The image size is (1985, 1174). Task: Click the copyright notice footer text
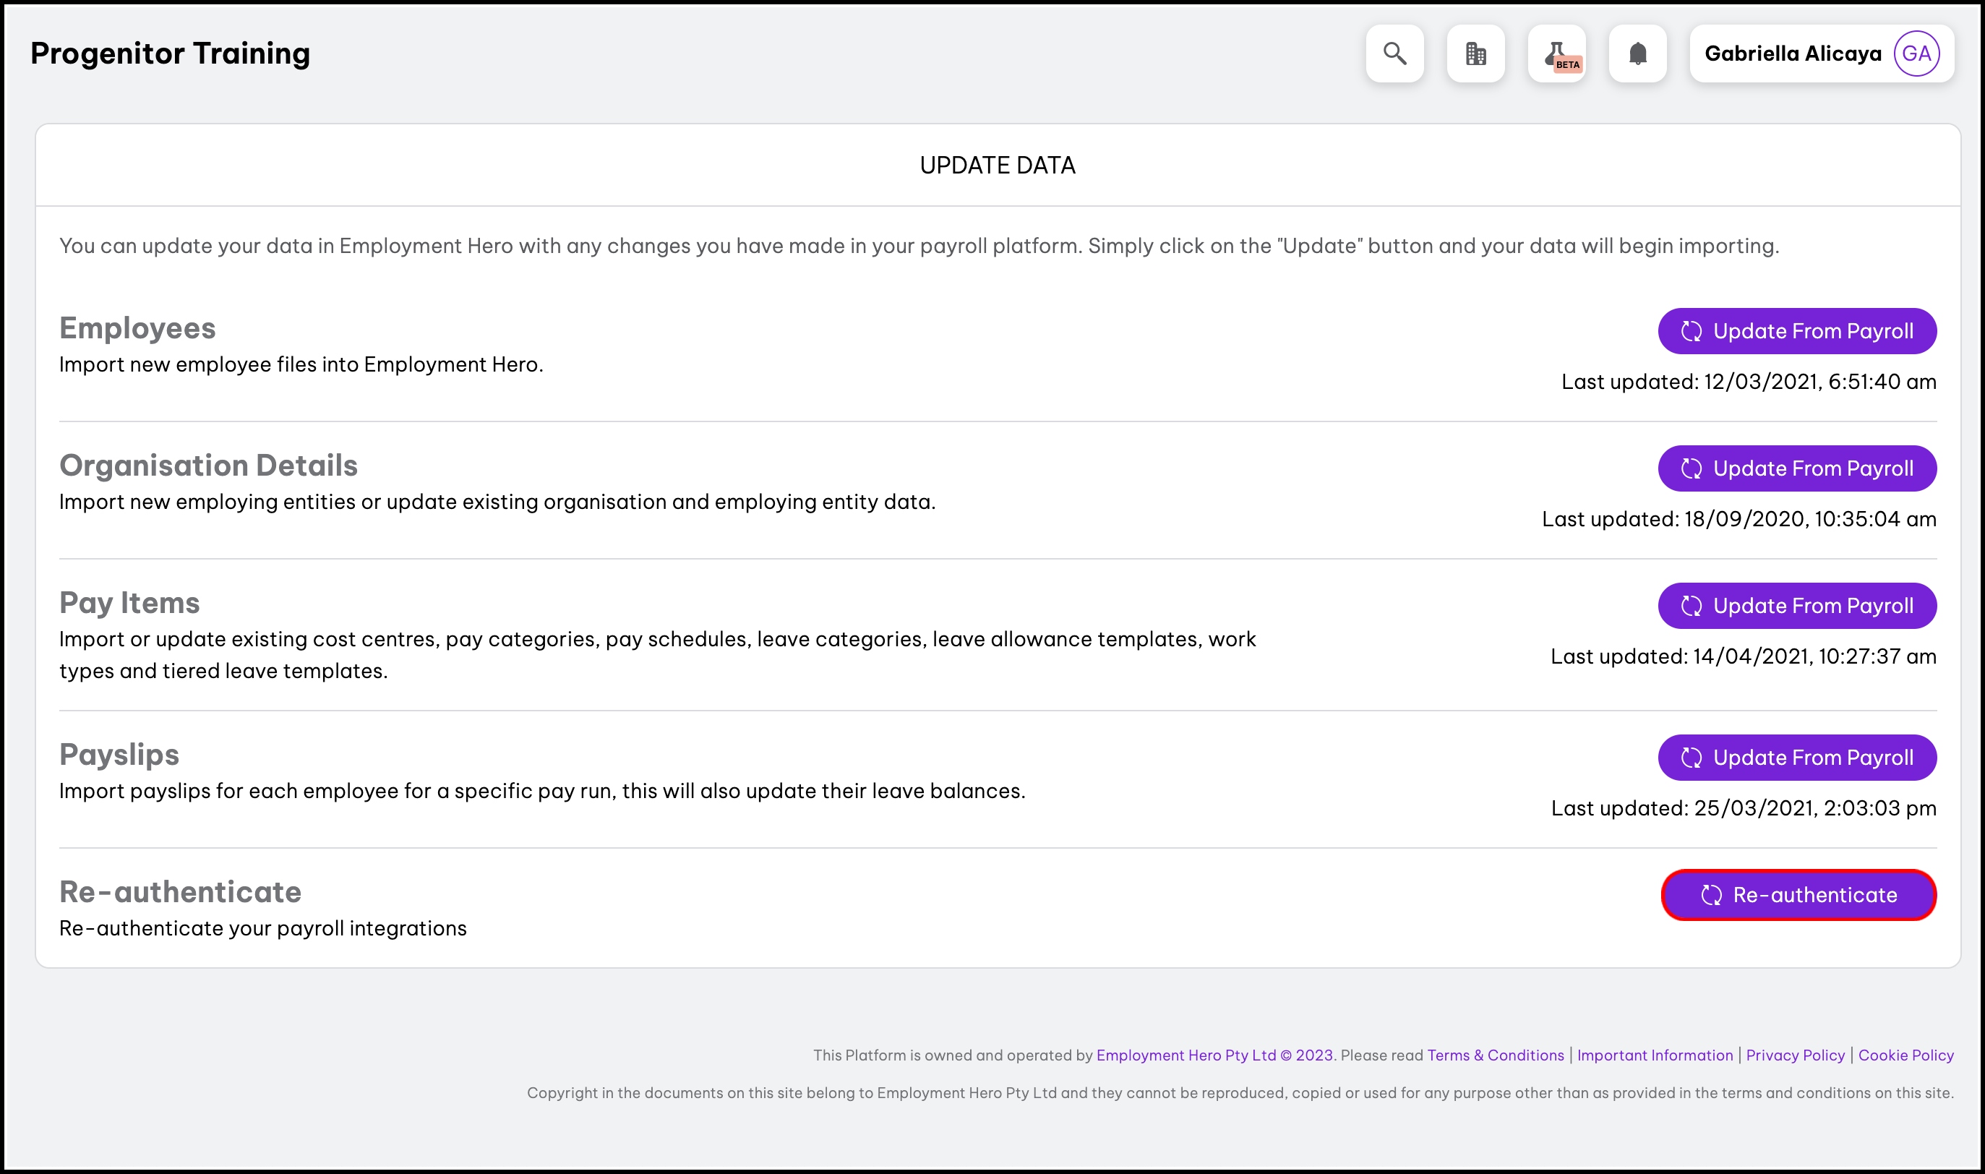pyautogui.click(x=1240, y=1093)
